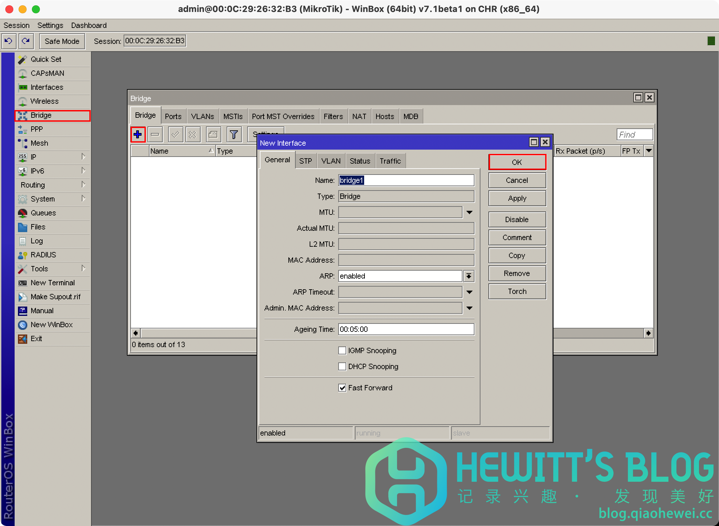The width and height of the screenshot is (719, 526).
Task: Expand the Admin. MAC Address field arrow
Action: [469, 308]
